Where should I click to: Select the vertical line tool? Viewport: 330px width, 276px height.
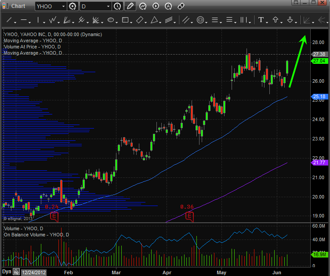pos(38,20)
